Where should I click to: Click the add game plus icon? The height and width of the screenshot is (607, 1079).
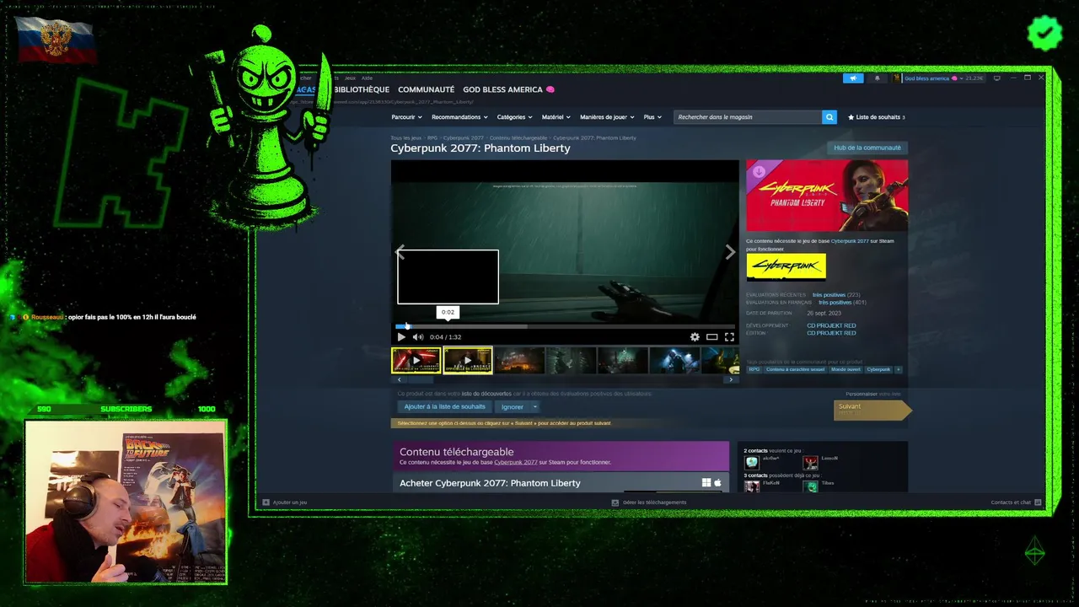coord(266,502)
